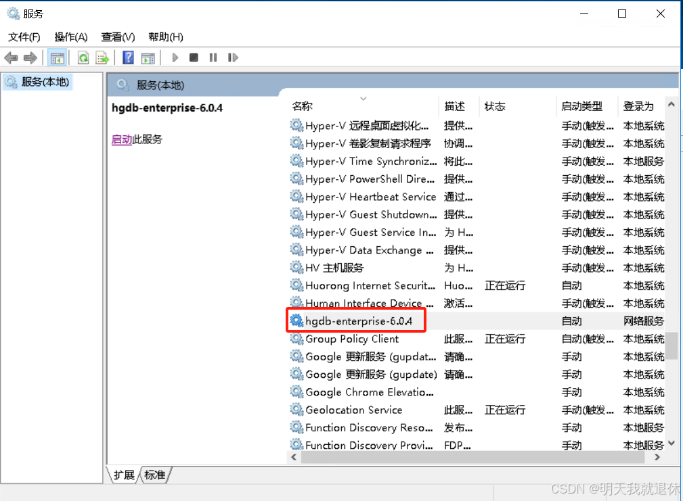Click gear icon of Huorong Internet Security
This screenshot has width=683, height=501.
[296, 285]
